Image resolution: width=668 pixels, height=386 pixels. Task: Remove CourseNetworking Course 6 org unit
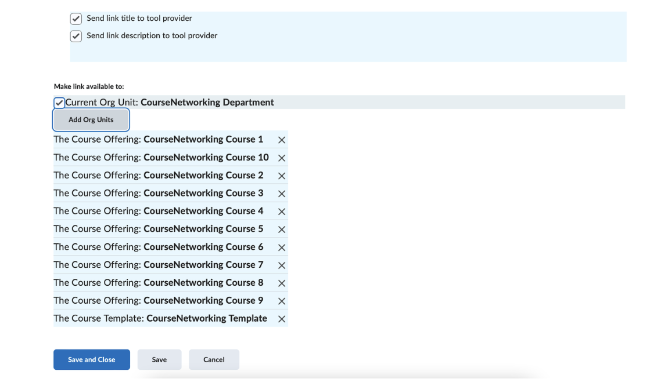[282, 247]
